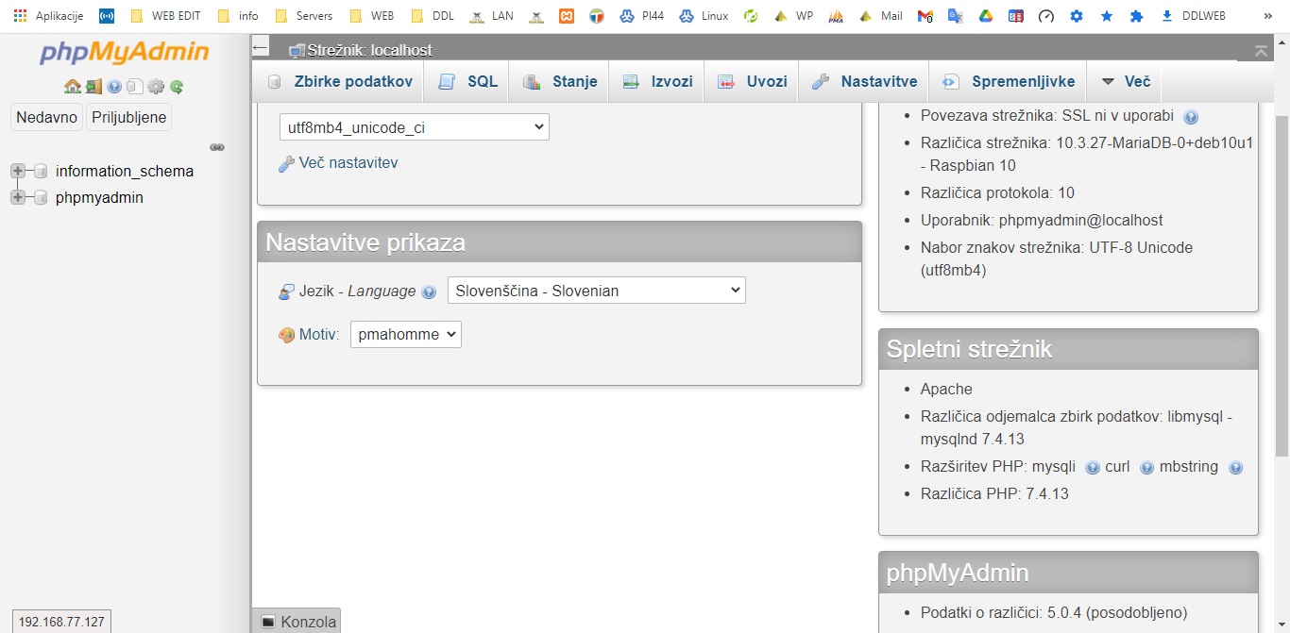Click 'Različica PHP: 7.4.13' text
Screen dimensions: 1290x633
pyautogui.click(x=994, y=493)
